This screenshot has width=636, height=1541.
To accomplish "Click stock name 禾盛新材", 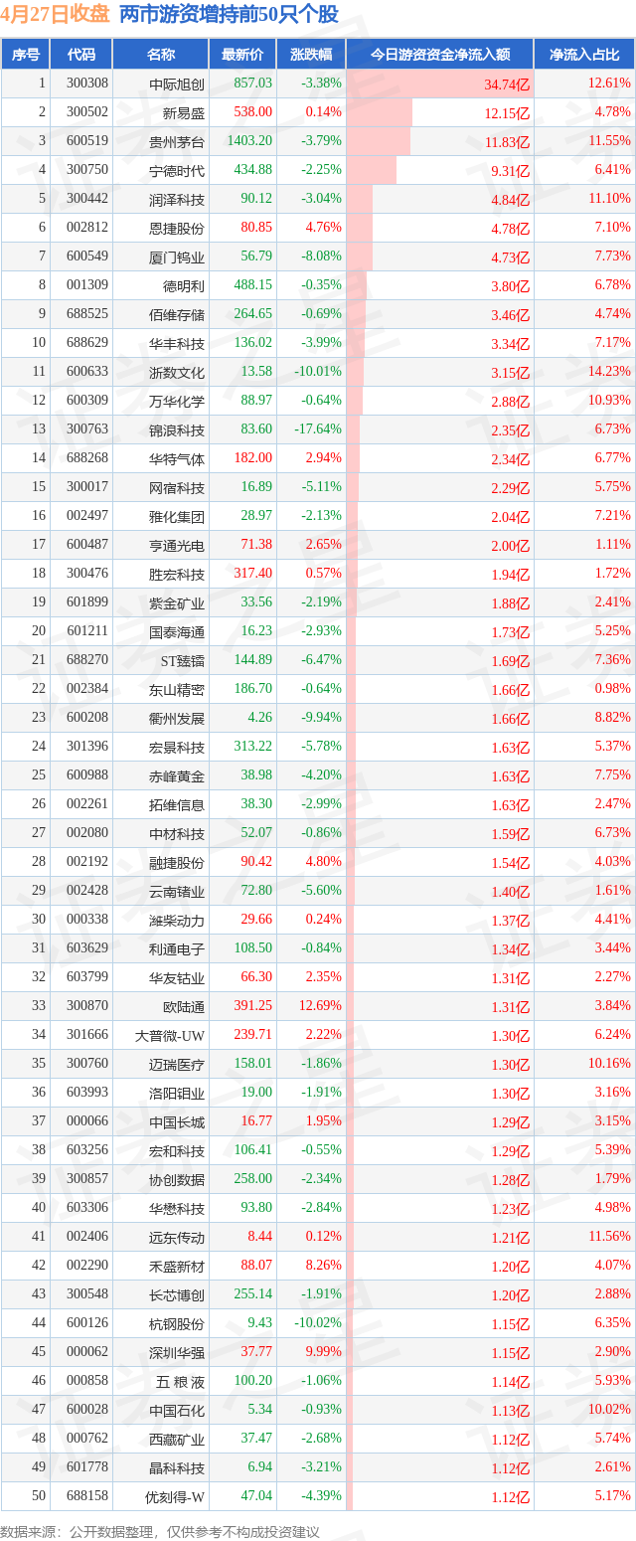I will pyautogui.click(x=177, y=1266).
